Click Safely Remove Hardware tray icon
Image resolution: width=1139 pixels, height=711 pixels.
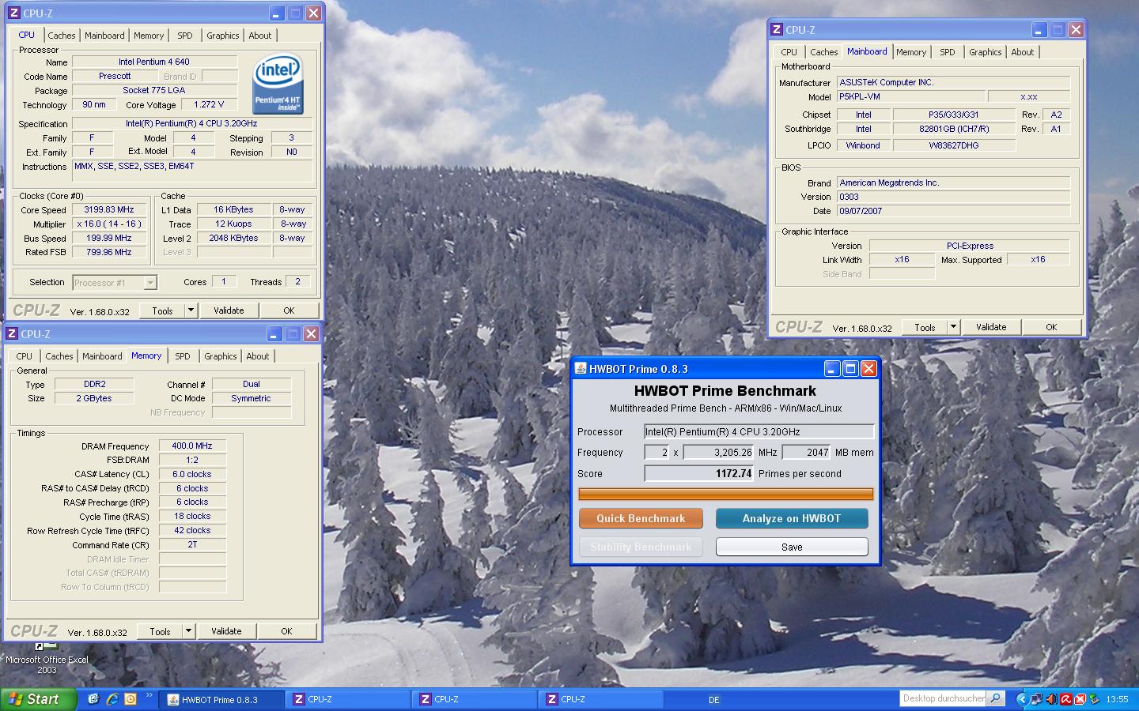pos(1095,699)
